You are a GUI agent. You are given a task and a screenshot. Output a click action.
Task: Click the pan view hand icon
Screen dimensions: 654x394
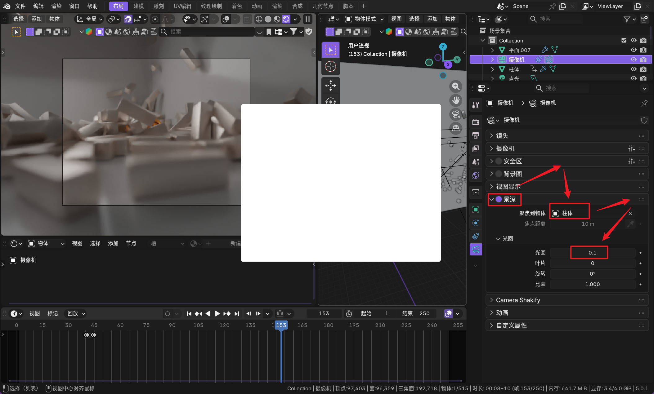point(456,100)
